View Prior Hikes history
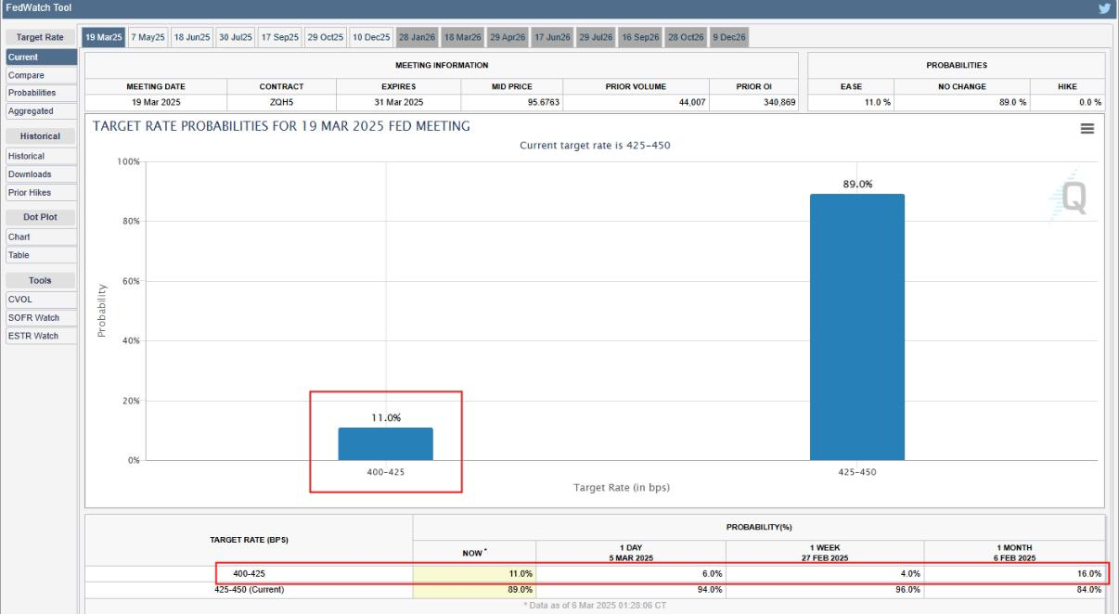 click(x=30, y=193)
